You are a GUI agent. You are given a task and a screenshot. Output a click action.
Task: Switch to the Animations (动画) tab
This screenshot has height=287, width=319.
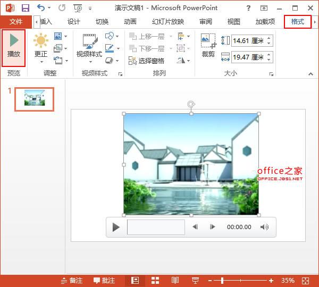[130, 22]
